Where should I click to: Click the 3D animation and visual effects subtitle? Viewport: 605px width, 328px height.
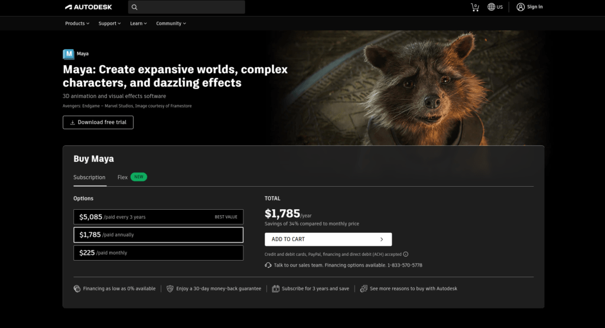114,96
